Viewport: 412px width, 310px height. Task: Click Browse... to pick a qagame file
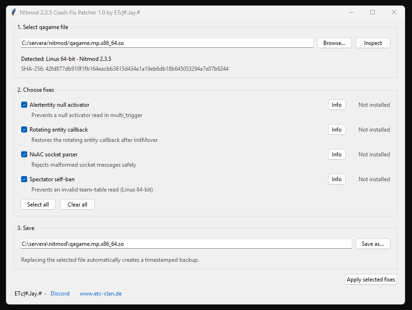[334, 43]
